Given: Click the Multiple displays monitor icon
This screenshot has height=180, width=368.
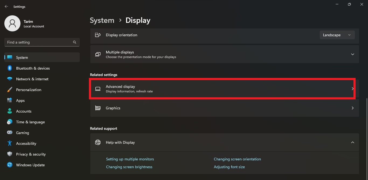Looking at the screenshot, I should point(98,54).
